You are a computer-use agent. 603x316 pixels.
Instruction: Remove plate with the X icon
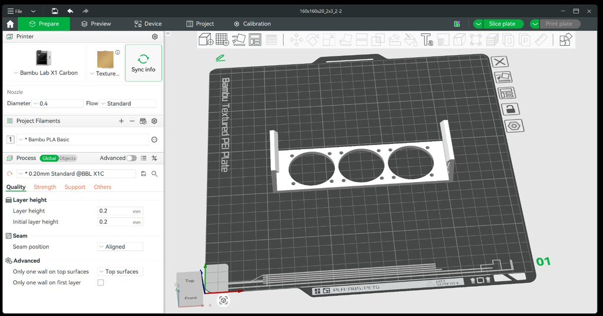point(499,61)
